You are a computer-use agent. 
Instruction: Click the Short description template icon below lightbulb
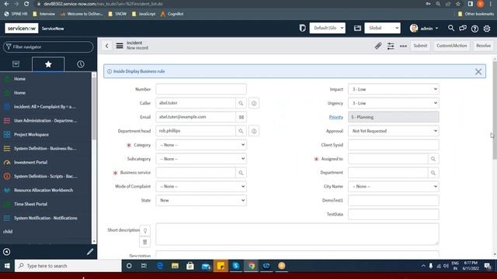pos(145,242)
